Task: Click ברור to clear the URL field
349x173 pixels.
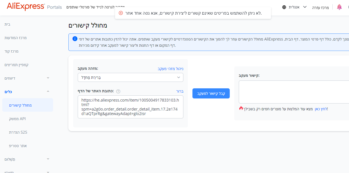Action: point(180,91)
